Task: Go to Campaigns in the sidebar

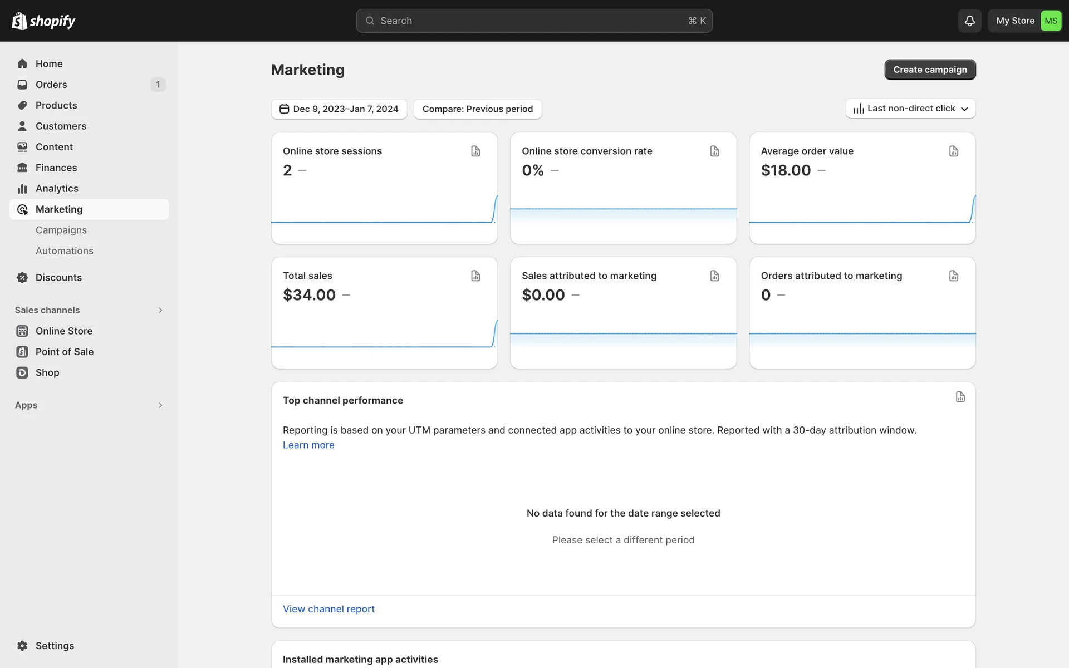Action: click(61, 230)
